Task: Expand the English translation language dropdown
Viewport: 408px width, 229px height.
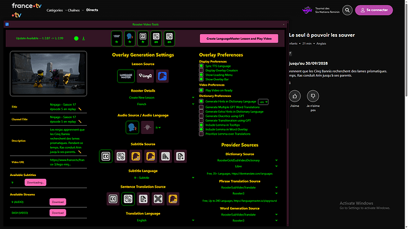Action: [x=162, y=220]
